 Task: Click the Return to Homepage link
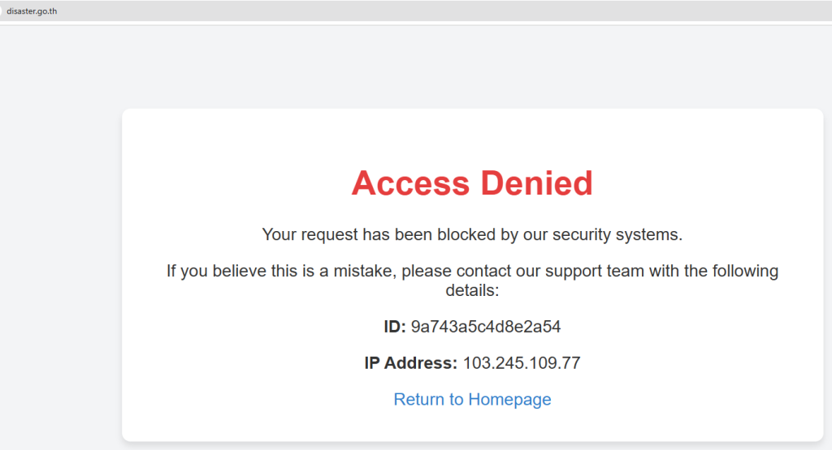[472, 399]
